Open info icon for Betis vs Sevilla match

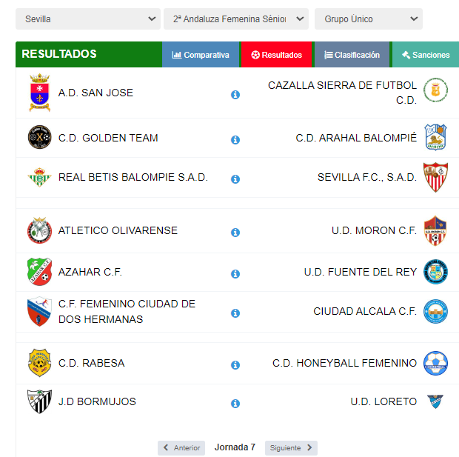click(235, 179)
